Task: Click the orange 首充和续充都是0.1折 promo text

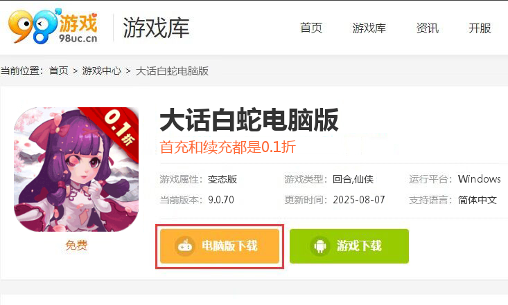Action: pos(228,147)
